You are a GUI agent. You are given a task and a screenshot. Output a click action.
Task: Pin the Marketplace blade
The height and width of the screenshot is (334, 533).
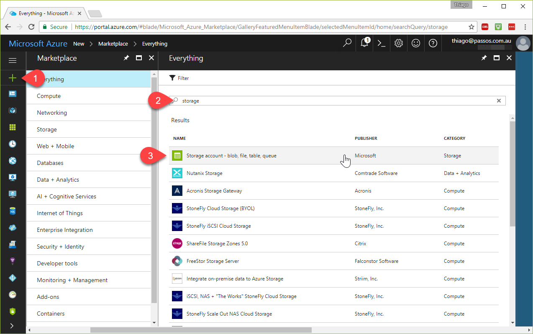point(126,58)
